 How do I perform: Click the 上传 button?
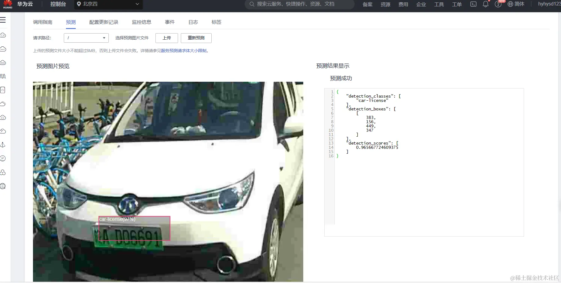[167, 38]
